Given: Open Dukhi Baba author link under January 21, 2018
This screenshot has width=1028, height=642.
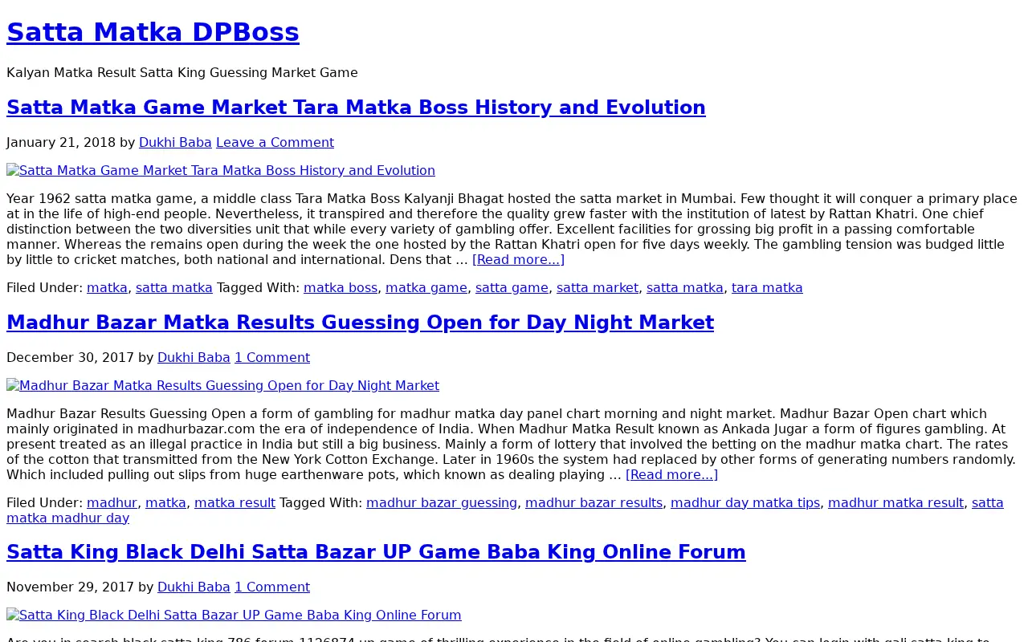Looking at the screenshot, I should [175, 142].
